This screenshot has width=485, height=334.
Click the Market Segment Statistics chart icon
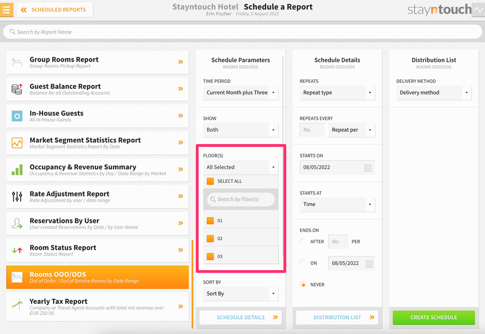pos(17,142)
